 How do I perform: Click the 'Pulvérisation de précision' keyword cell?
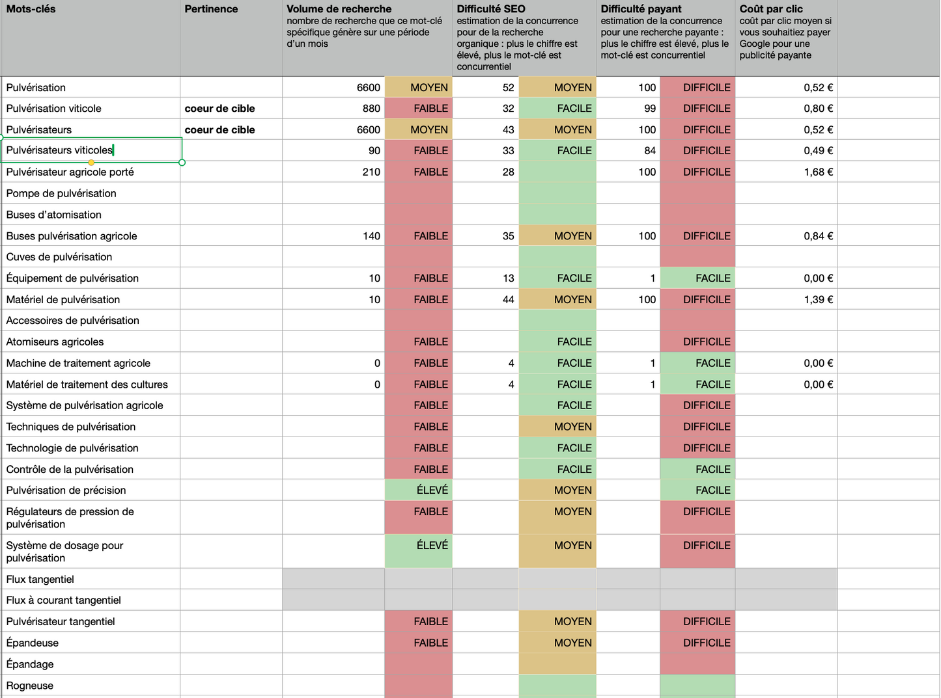coord(91,490)
